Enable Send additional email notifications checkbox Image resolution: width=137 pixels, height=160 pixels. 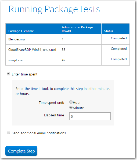[8, 132]
